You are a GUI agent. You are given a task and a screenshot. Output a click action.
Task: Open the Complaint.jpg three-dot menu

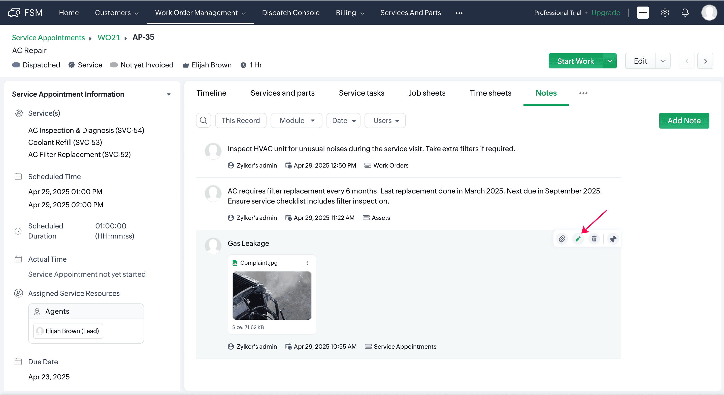point(308,263)
